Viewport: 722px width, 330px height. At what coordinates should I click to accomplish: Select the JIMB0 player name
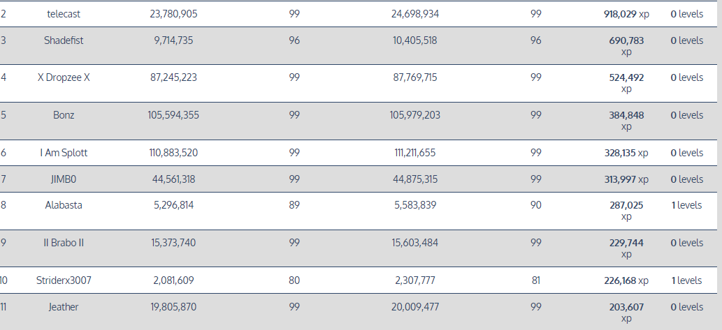point(64,179)
